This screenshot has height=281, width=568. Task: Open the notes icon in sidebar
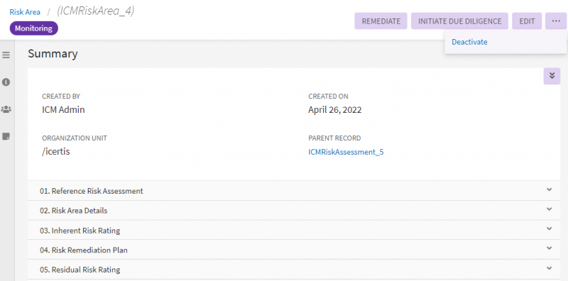point(6,136)
